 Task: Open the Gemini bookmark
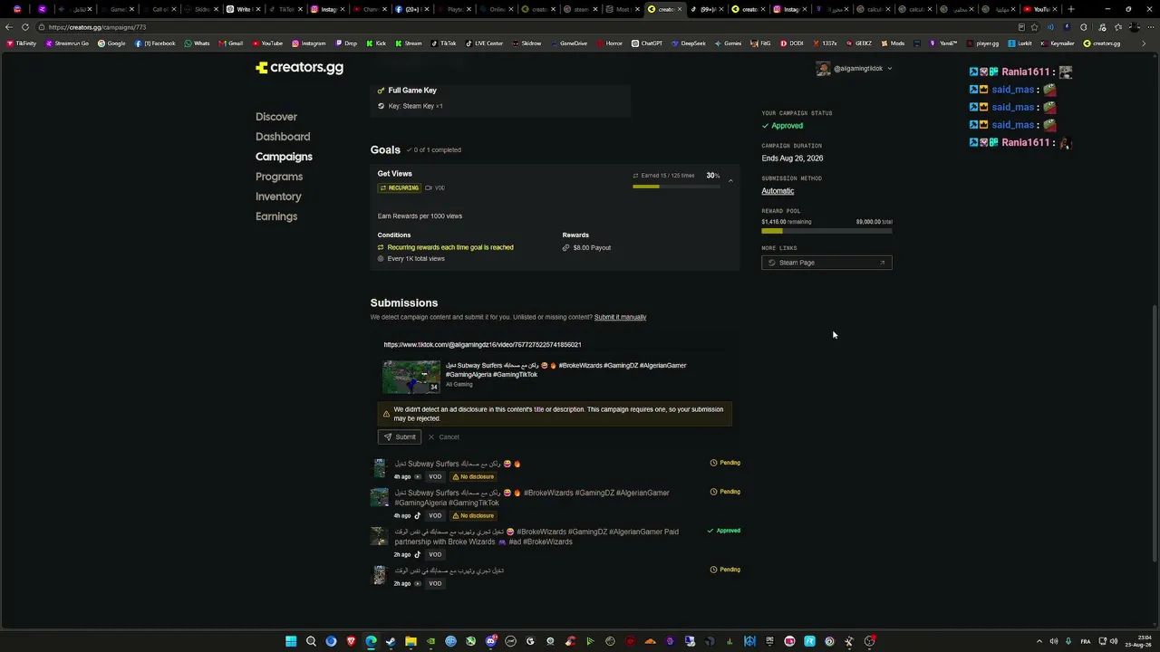(x=728, y=43)
